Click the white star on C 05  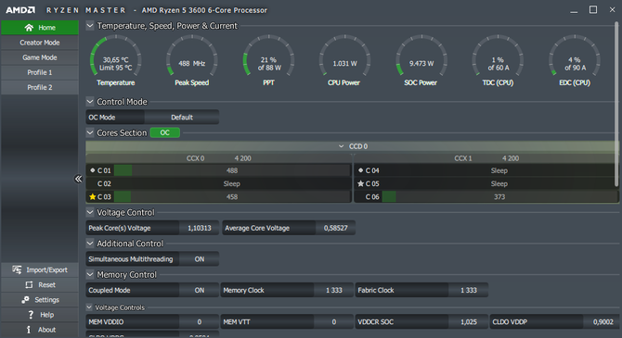tap(360, 183)
